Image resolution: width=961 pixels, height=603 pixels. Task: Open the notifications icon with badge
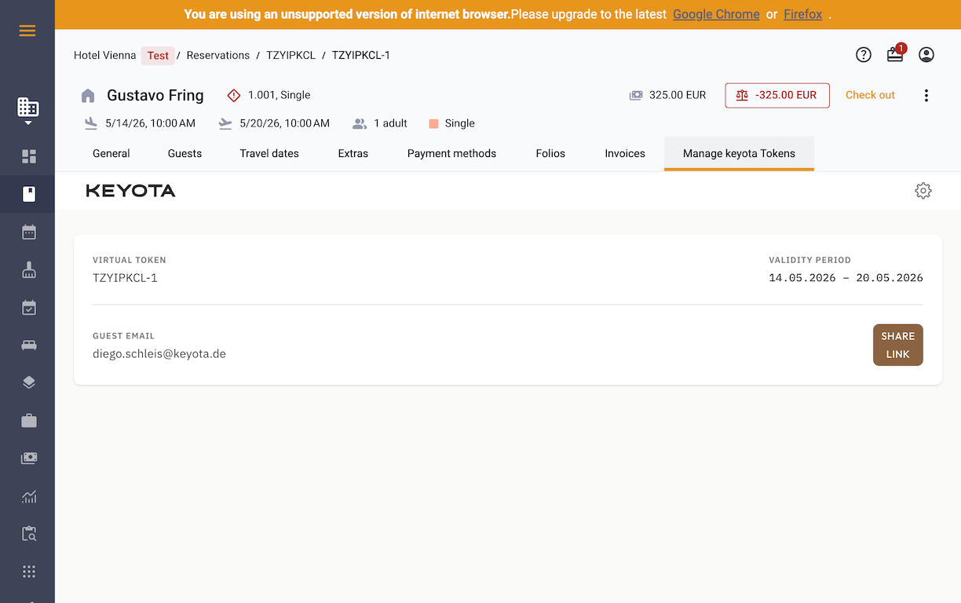(896, 53)
